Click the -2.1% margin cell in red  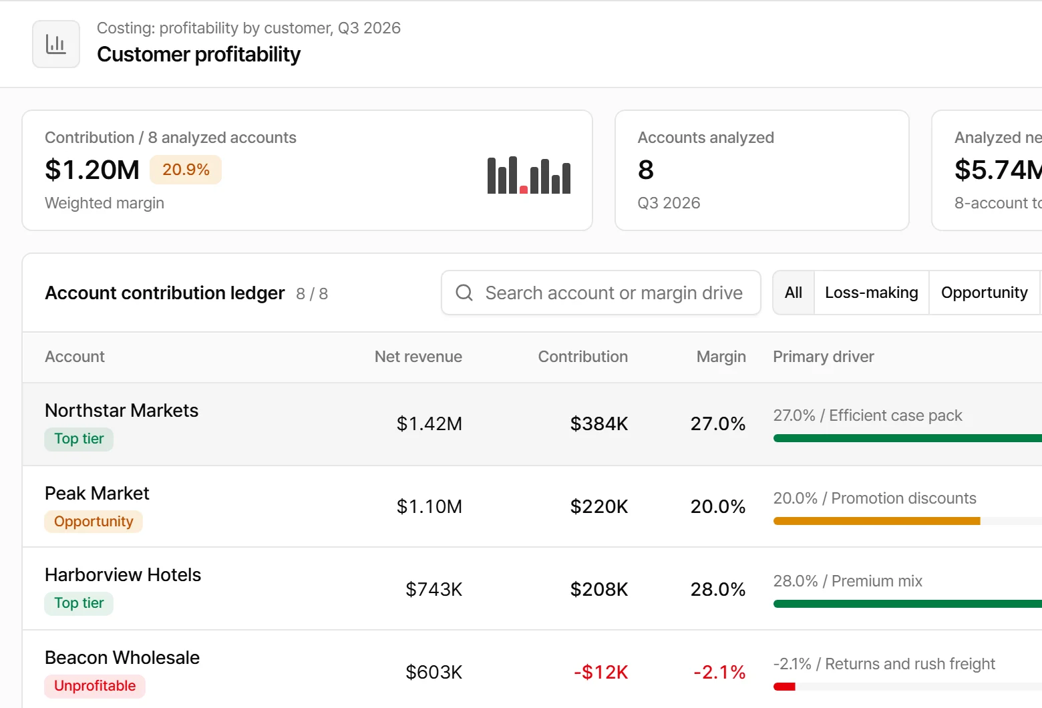719,672
